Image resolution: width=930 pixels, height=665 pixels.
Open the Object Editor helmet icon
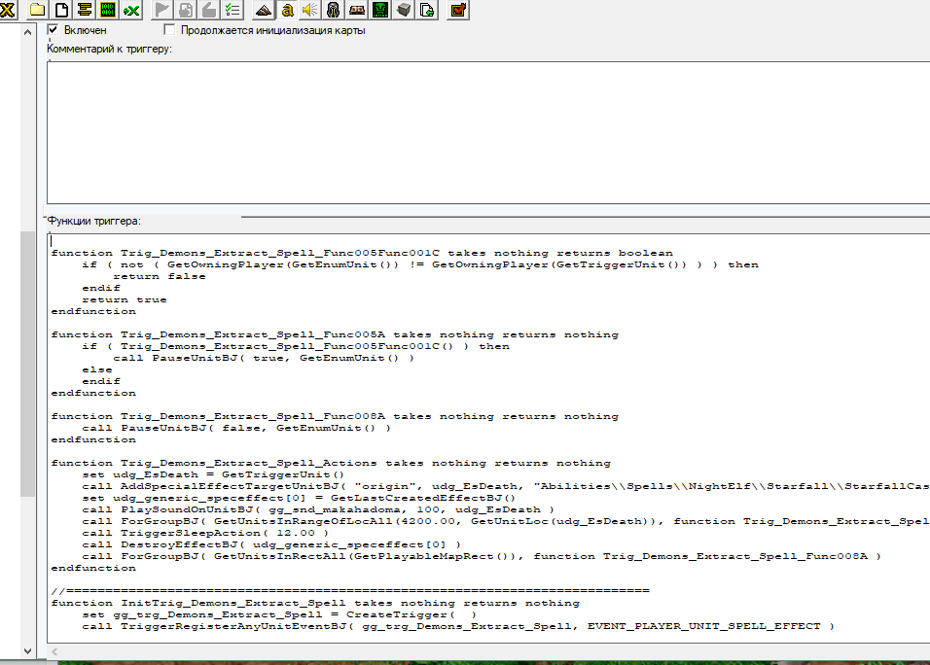coord(334,10)
